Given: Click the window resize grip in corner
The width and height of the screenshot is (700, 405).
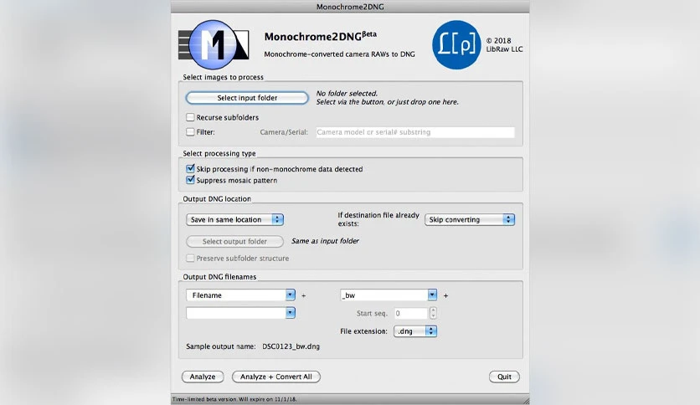Looking at the screenshot, I should point(526,401).
